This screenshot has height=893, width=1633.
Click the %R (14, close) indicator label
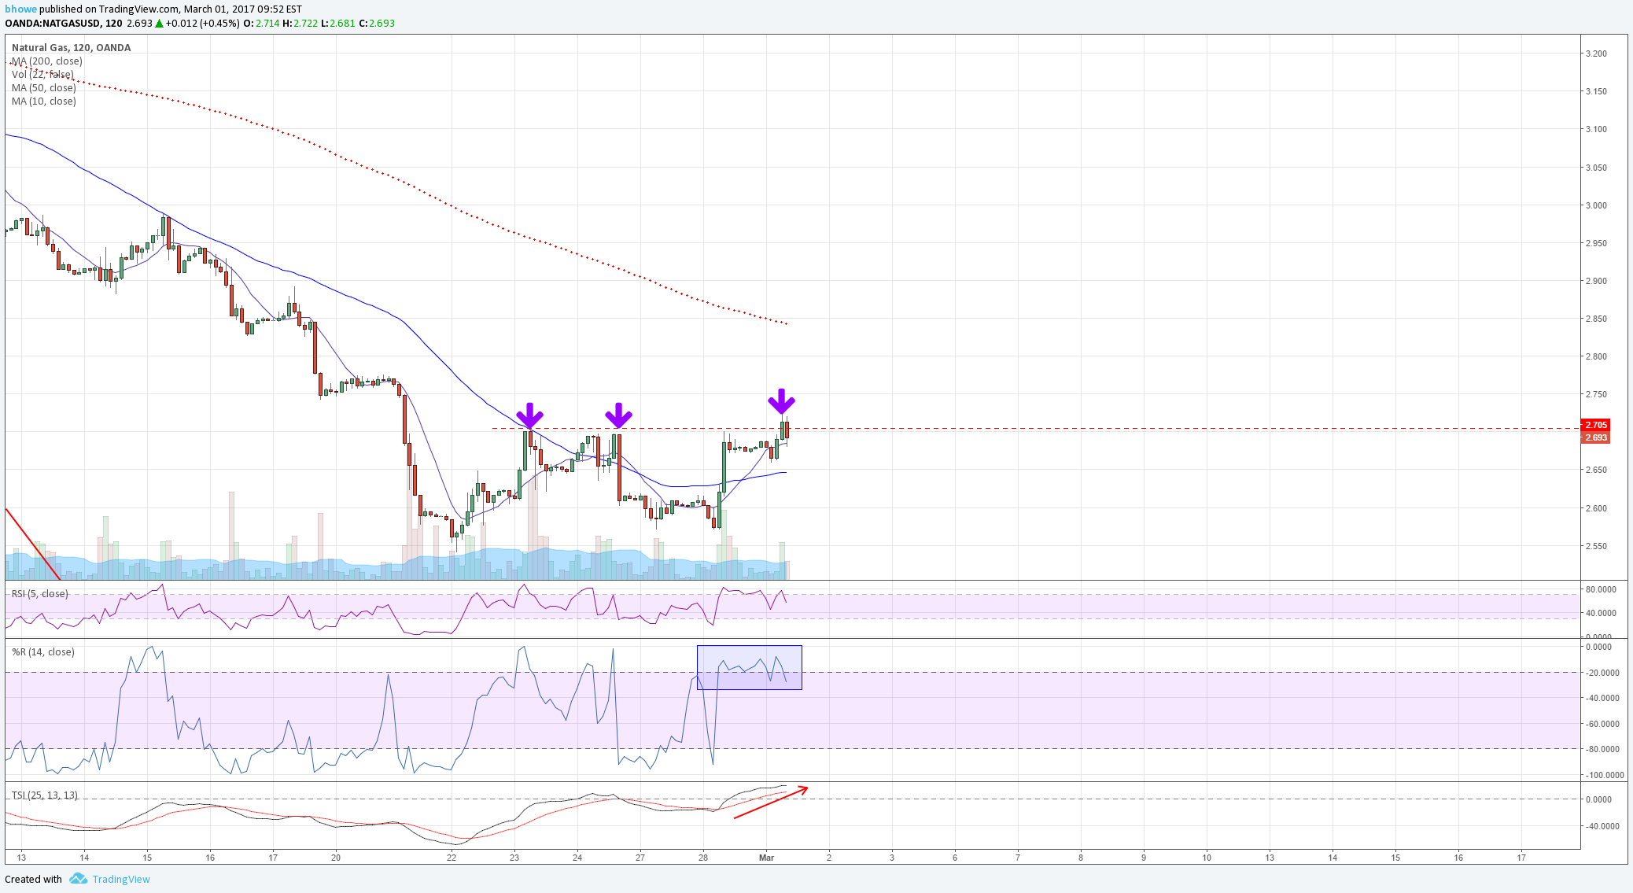[x=43, y=651]
